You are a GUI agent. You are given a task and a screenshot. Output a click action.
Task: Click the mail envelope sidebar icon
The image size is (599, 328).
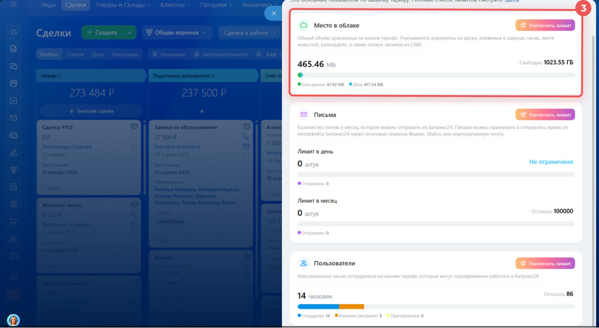point(14,118)
